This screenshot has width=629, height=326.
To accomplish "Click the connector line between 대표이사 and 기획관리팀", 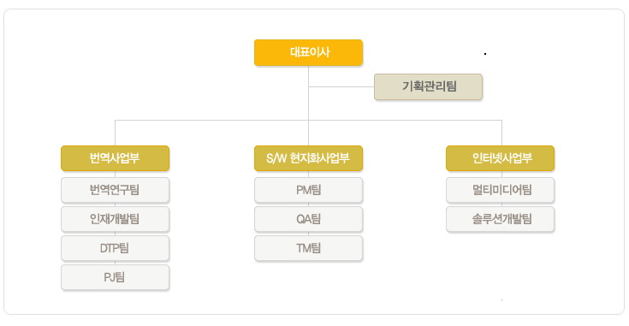I will (x=341, y=86).
